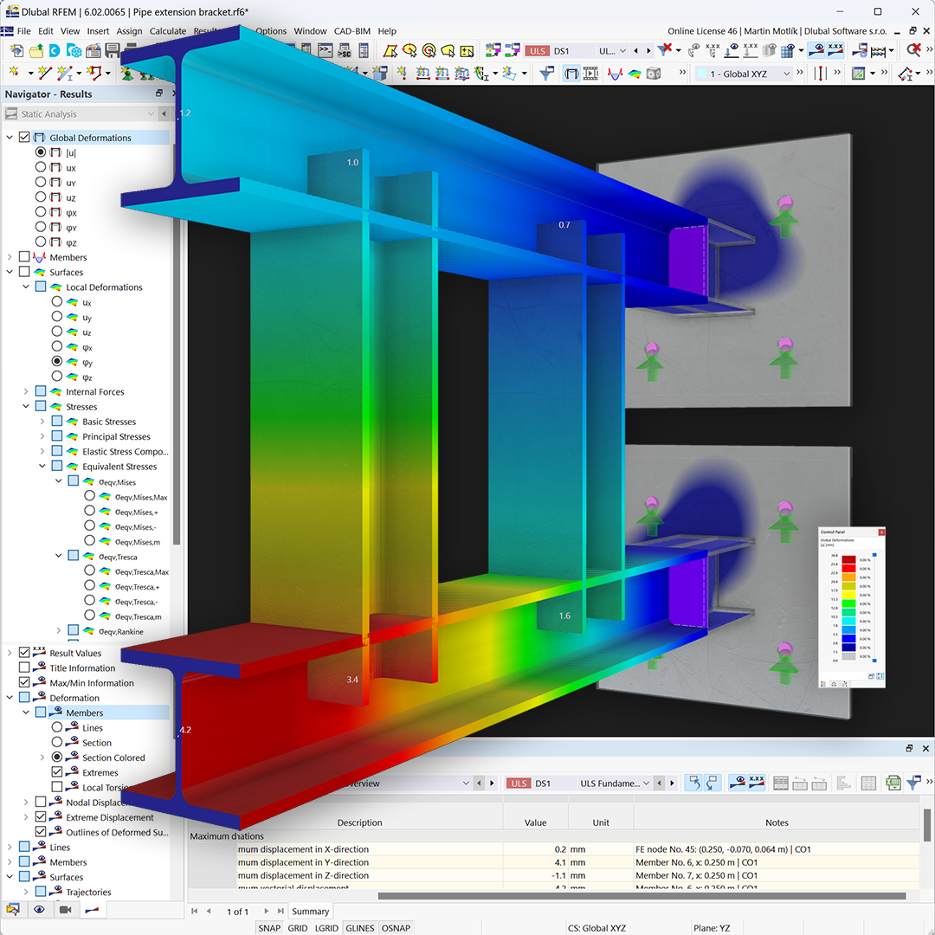Image resolution: width=935 pixels, height=935 pixels.
Task: Toggle Global Deformations checkbox
Action: click(24, 137)
